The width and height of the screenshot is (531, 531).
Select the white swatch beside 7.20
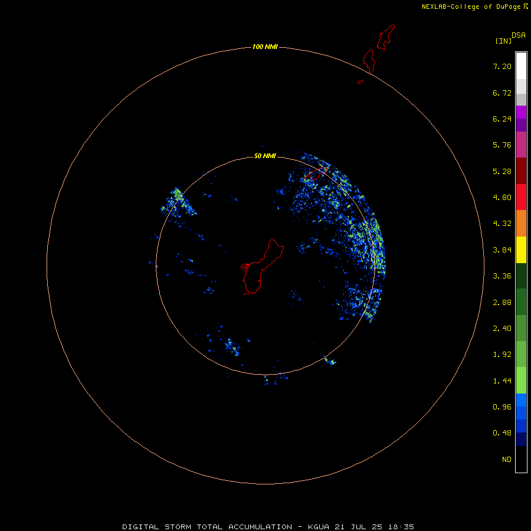pyautogui.click(x=521, y=65)
